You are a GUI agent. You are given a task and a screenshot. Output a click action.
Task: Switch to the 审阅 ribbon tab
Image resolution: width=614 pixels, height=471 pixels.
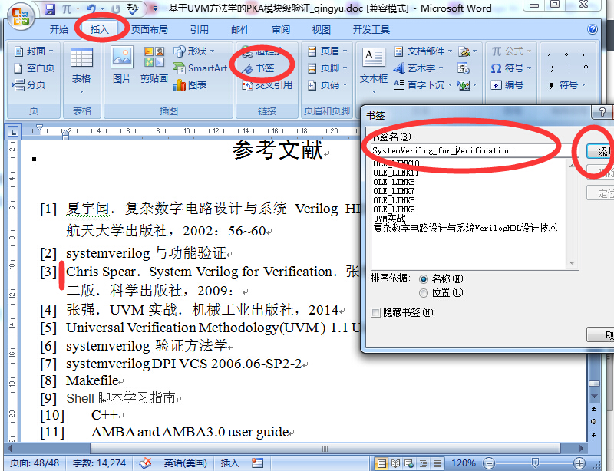coord(281,30)
